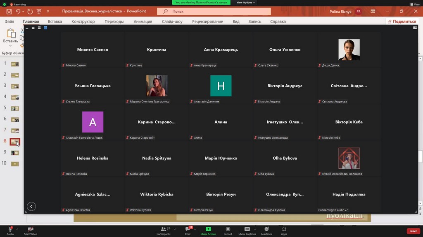Open the Reactions menu
The height and width of the screenshot is (237, 423).
tap(266, 229)
